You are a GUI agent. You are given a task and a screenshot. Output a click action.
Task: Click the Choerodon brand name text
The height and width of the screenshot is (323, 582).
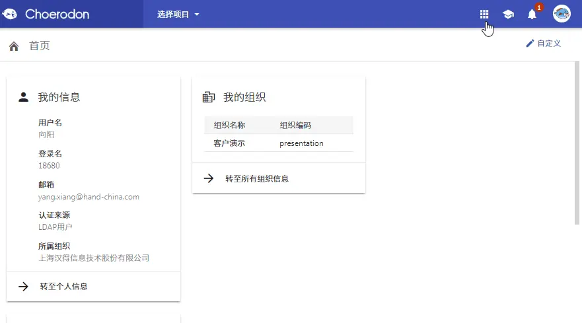57,14
